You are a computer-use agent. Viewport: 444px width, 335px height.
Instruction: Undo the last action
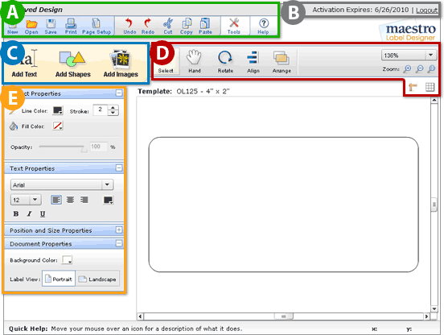click(129, 27)
